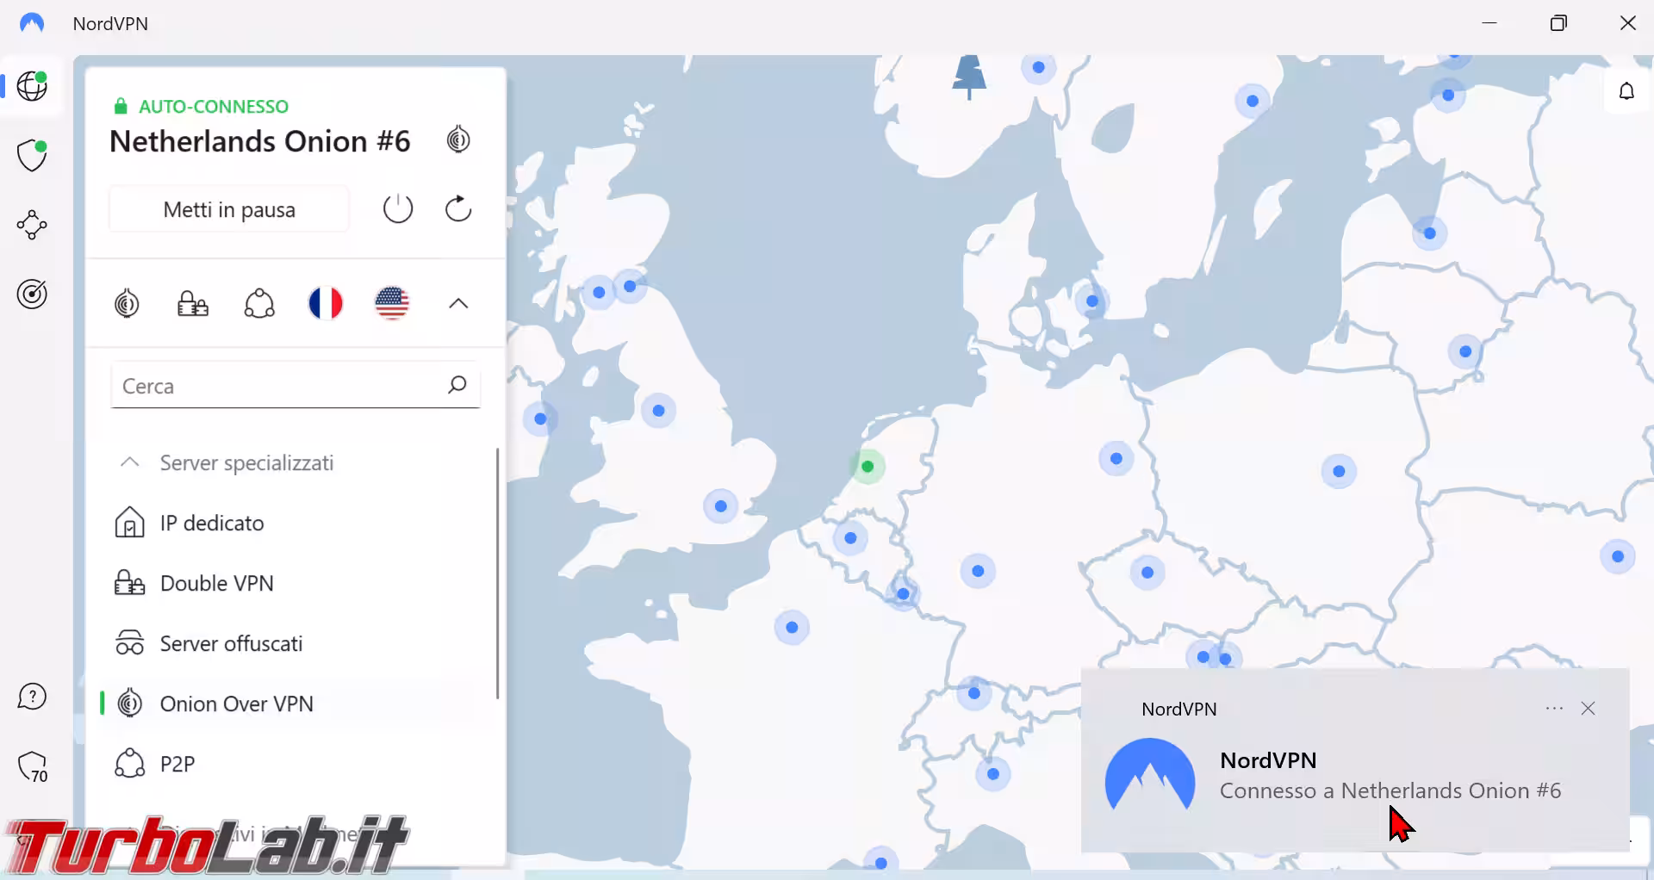Open the help question mark icon

coord(32,697)
